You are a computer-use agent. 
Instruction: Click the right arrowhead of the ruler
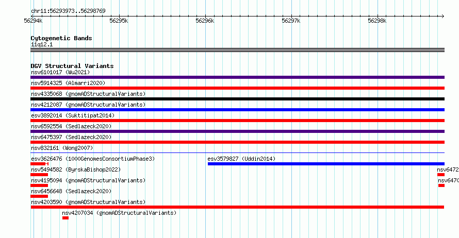point(443,16)
